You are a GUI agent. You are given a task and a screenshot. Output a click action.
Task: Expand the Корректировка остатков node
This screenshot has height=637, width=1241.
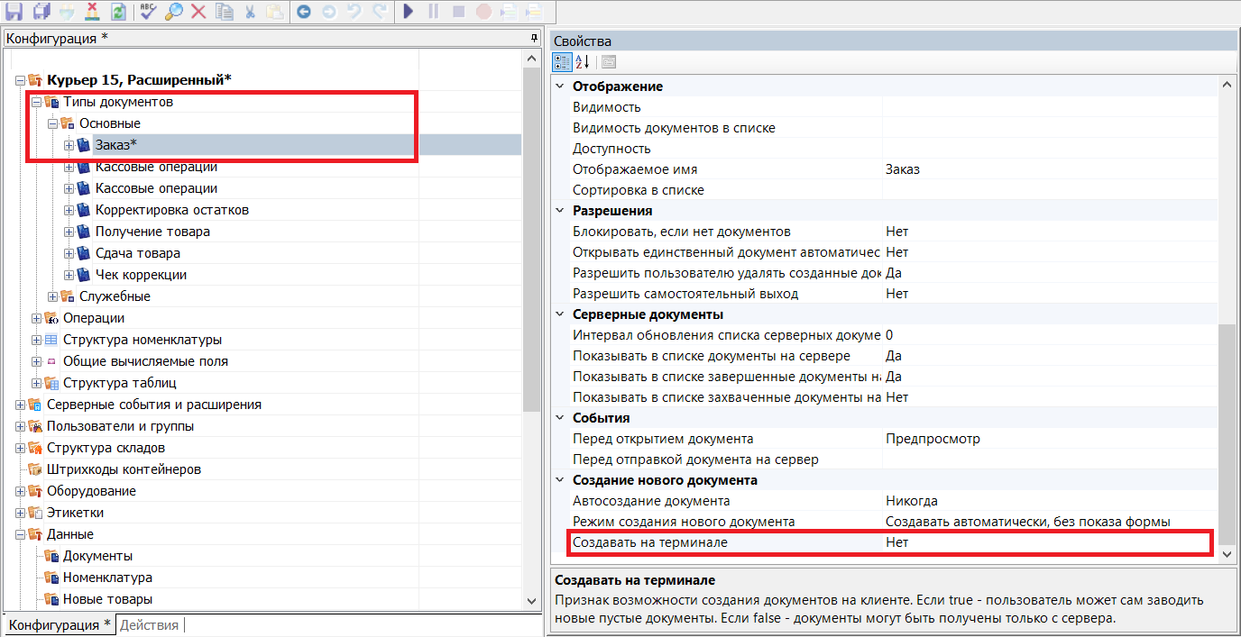click(69, 210)
